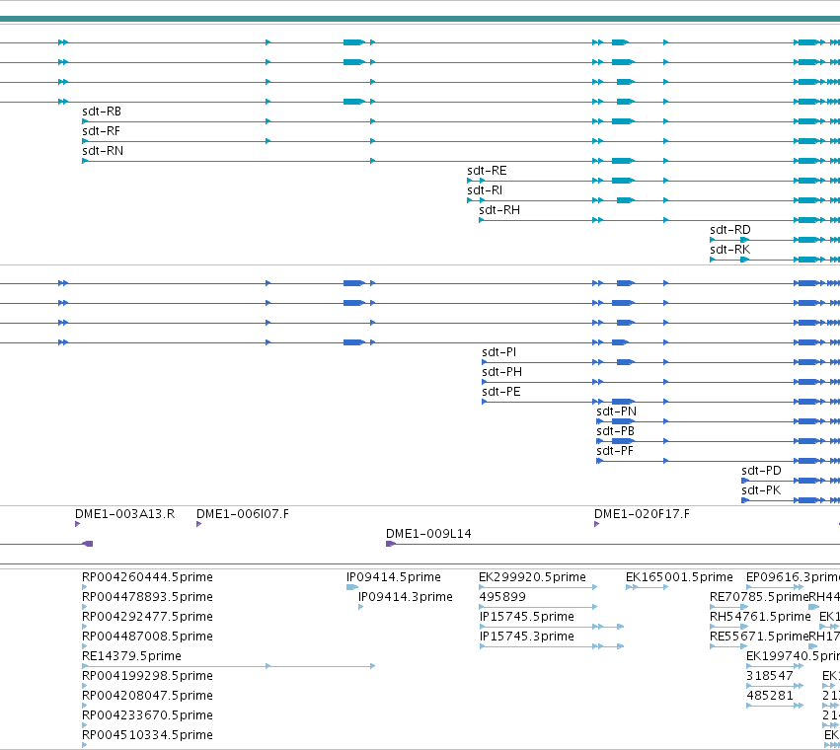Pick the sdt-PK protein label

(761, 490)
